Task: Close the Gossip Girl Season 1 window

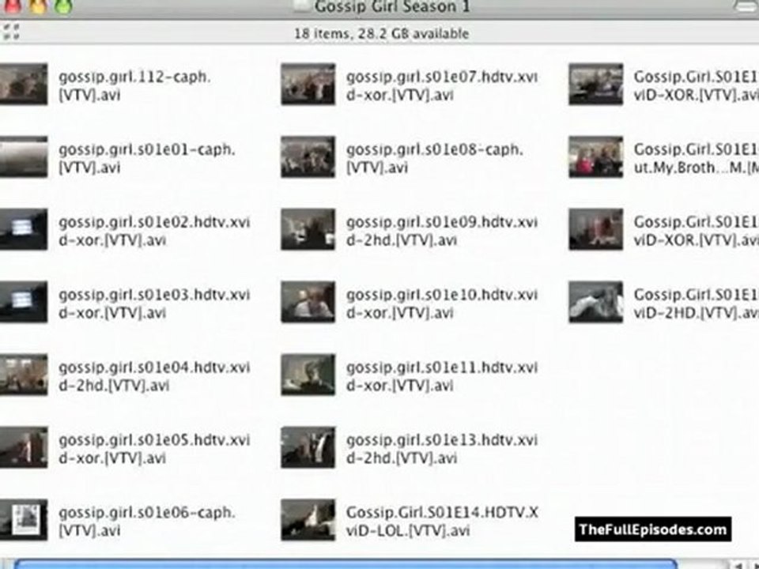Action: 13,6
